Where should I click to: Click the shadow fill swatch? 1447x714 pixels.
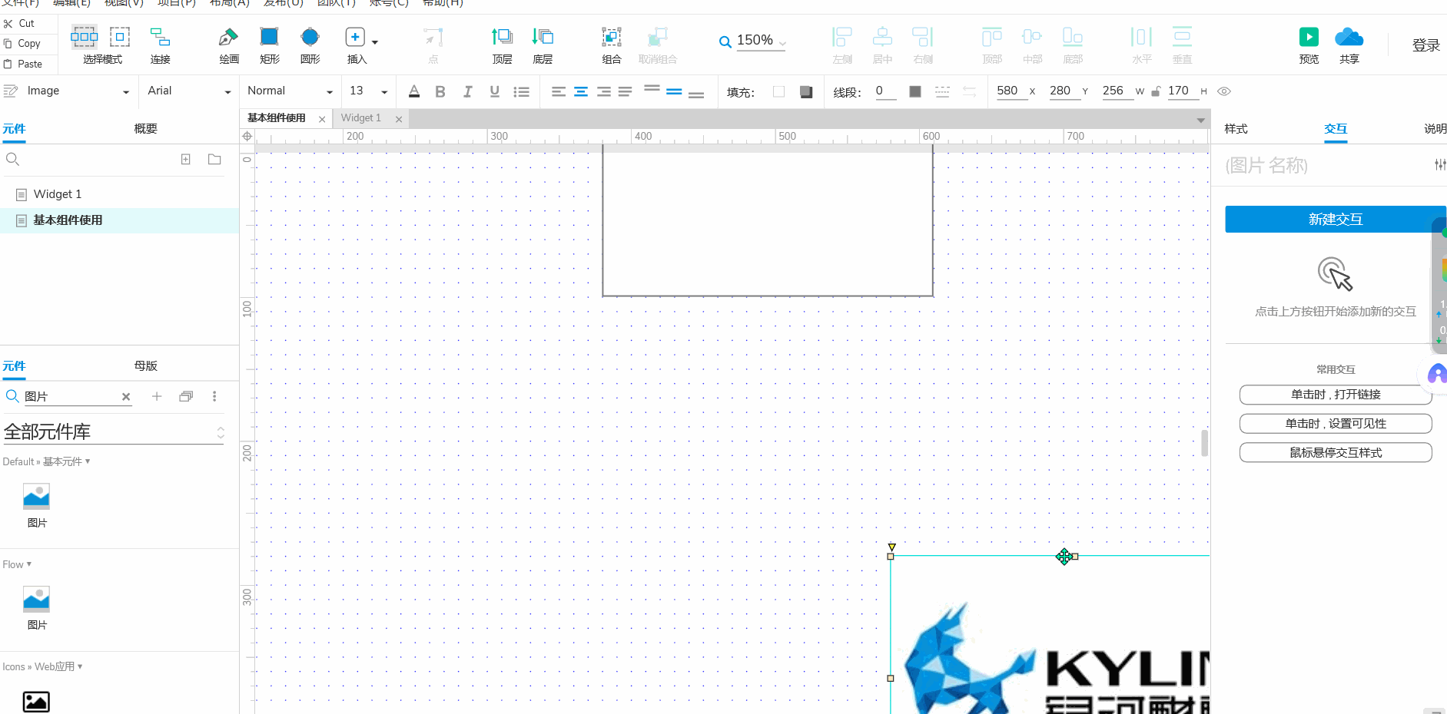[x=806, y=91]
